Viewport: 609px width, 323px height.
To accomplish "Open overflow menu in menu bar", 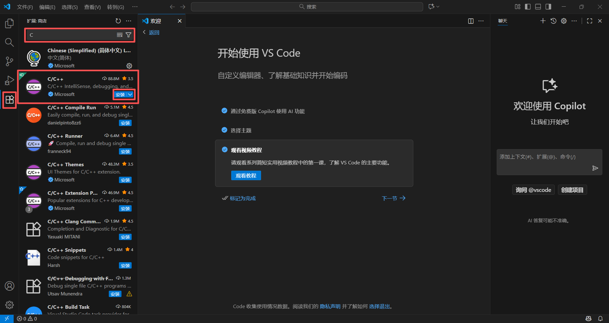I will point(135,7).
